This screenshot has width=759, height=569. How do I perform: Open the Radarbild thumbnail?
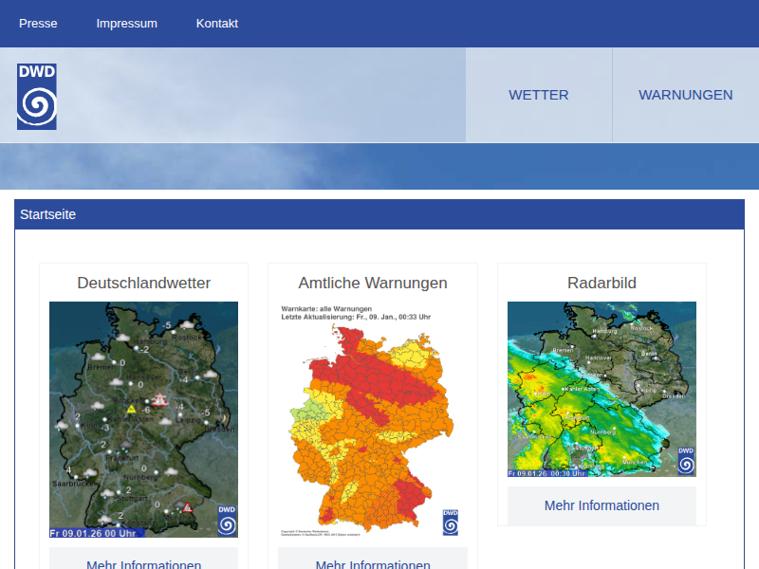click(602, 389)
